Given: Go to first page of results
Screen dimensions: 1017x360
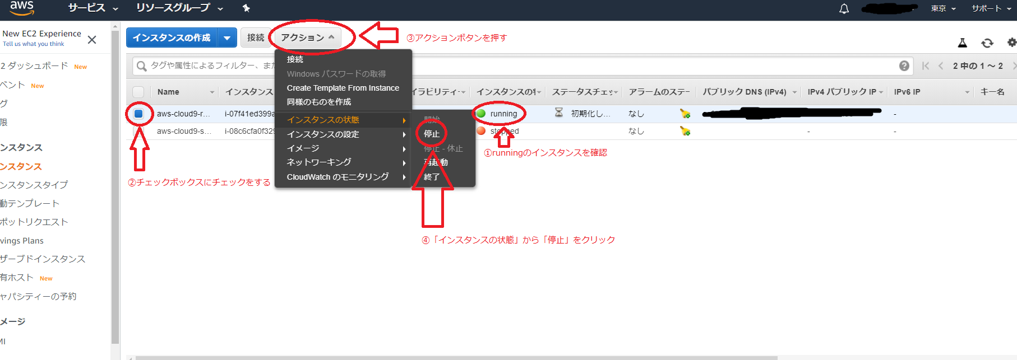Looking at the screenshot, I should (926, 66).
